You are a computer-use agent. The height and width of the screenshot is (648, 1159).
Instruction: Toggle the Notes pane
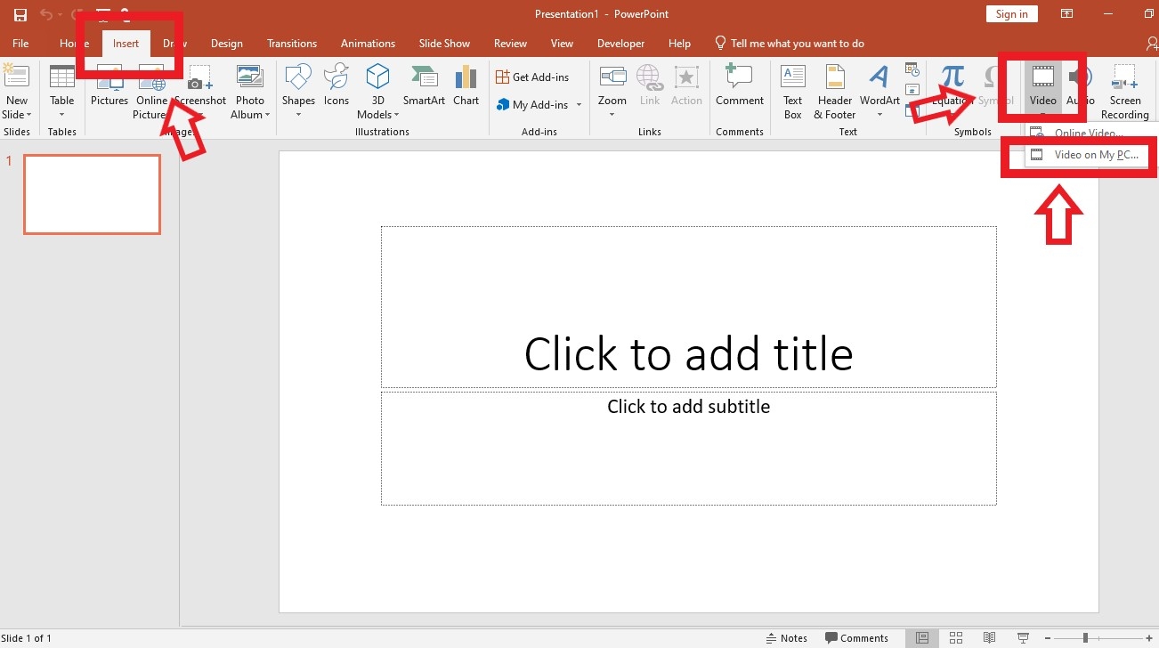[x=787, y=637]
